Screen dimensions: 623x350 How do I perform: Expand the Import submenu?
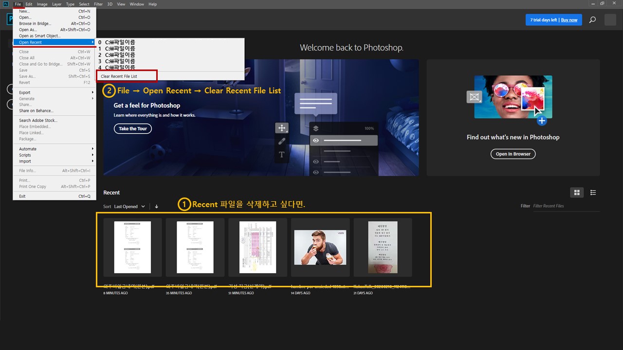pyautogui.click(x=55, y=161)
